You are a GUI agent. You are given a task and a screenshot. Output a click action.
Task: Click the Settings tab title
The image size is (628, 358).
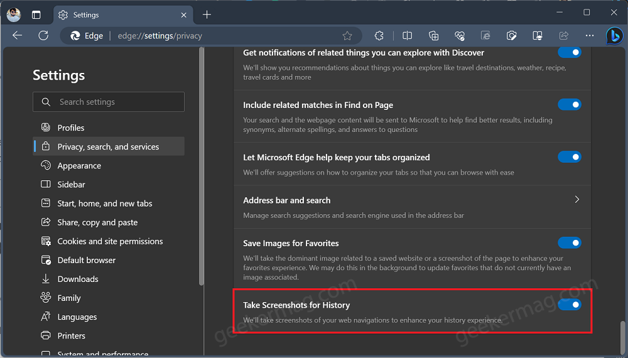coord(85,15)
